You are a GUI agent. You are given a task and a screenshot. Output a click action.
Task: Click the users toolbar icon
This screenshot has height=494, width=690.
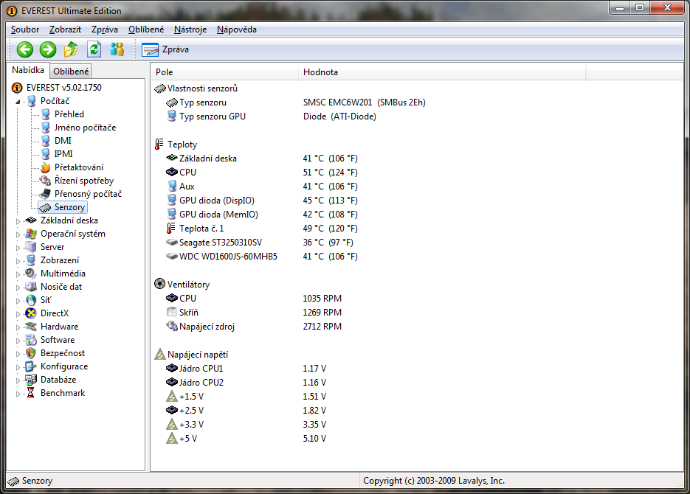[x=117, y=49]
